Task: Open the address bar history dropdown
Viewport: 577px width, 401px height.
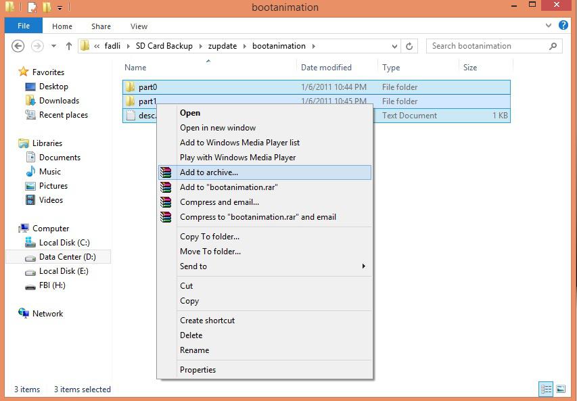Action: click(394, 46)
